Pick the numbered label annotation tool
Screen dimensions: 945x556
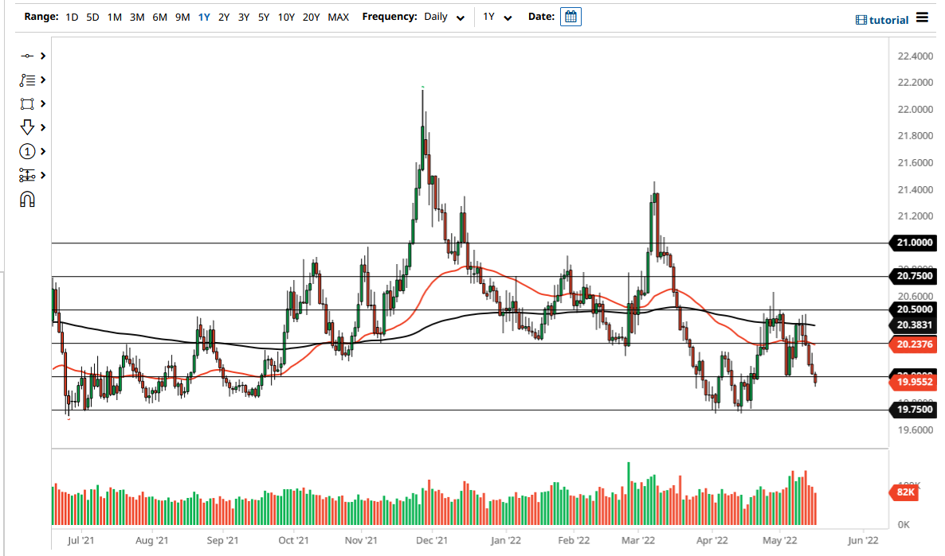pyautogui.click(x=26, y=151)
